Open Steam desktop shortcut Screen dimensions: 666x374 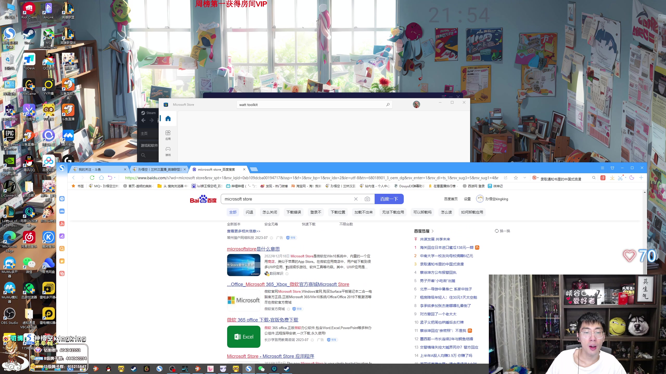pos(29,36)
